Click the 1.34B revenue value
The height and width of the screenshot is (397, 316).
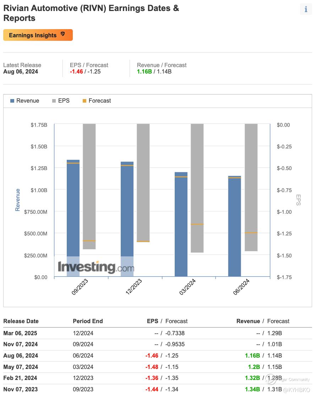pyautogui.click(x=252, y=389)
